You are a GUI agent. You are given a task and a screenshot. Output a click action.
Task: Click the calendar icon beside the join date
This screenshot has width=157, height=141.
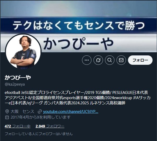(7, 117)
